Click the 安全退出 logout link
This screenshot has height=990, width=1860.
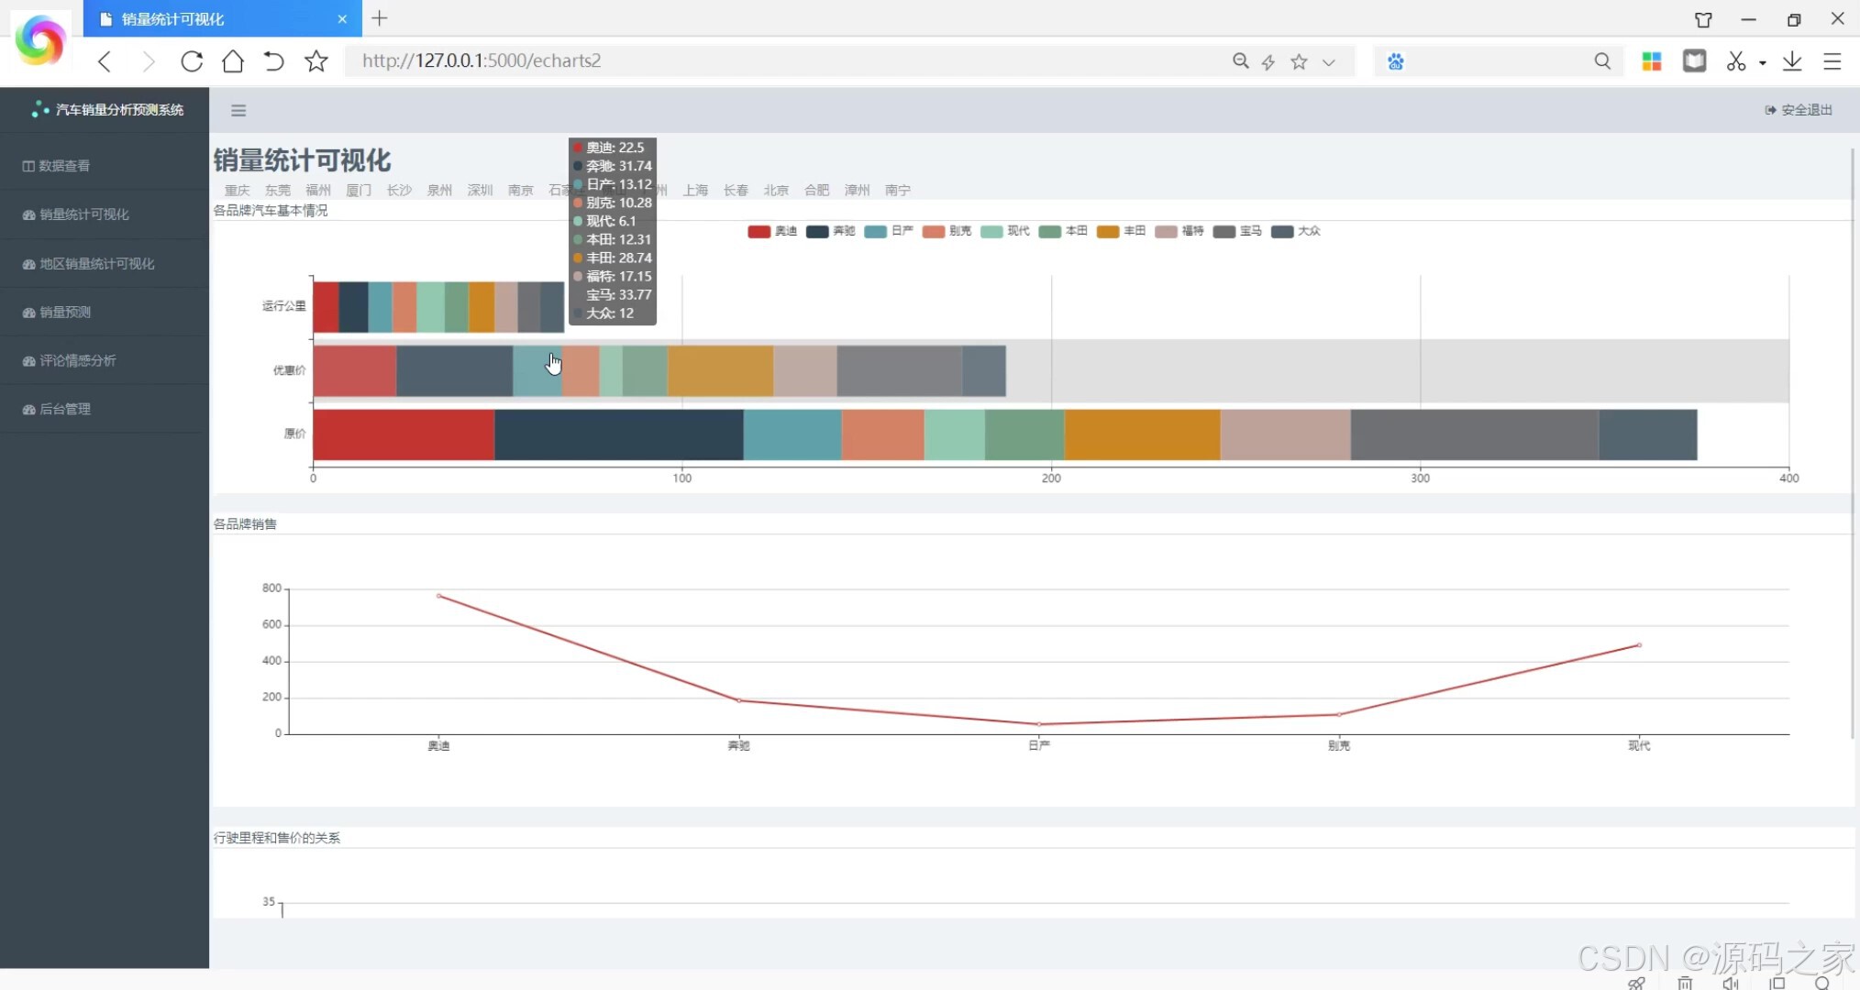point(1799,110)
